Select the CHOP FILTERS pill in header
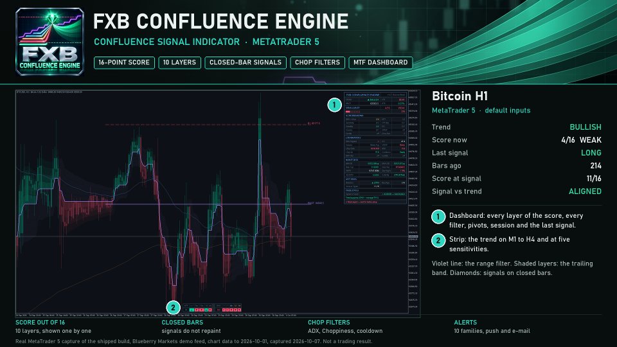617x347 pixels. 317,62
